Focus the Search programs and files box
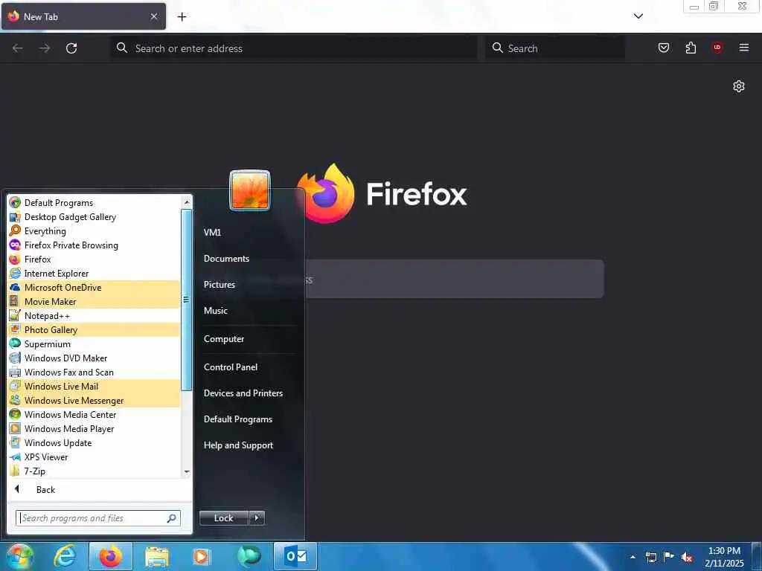 click(x=97, y=517)
